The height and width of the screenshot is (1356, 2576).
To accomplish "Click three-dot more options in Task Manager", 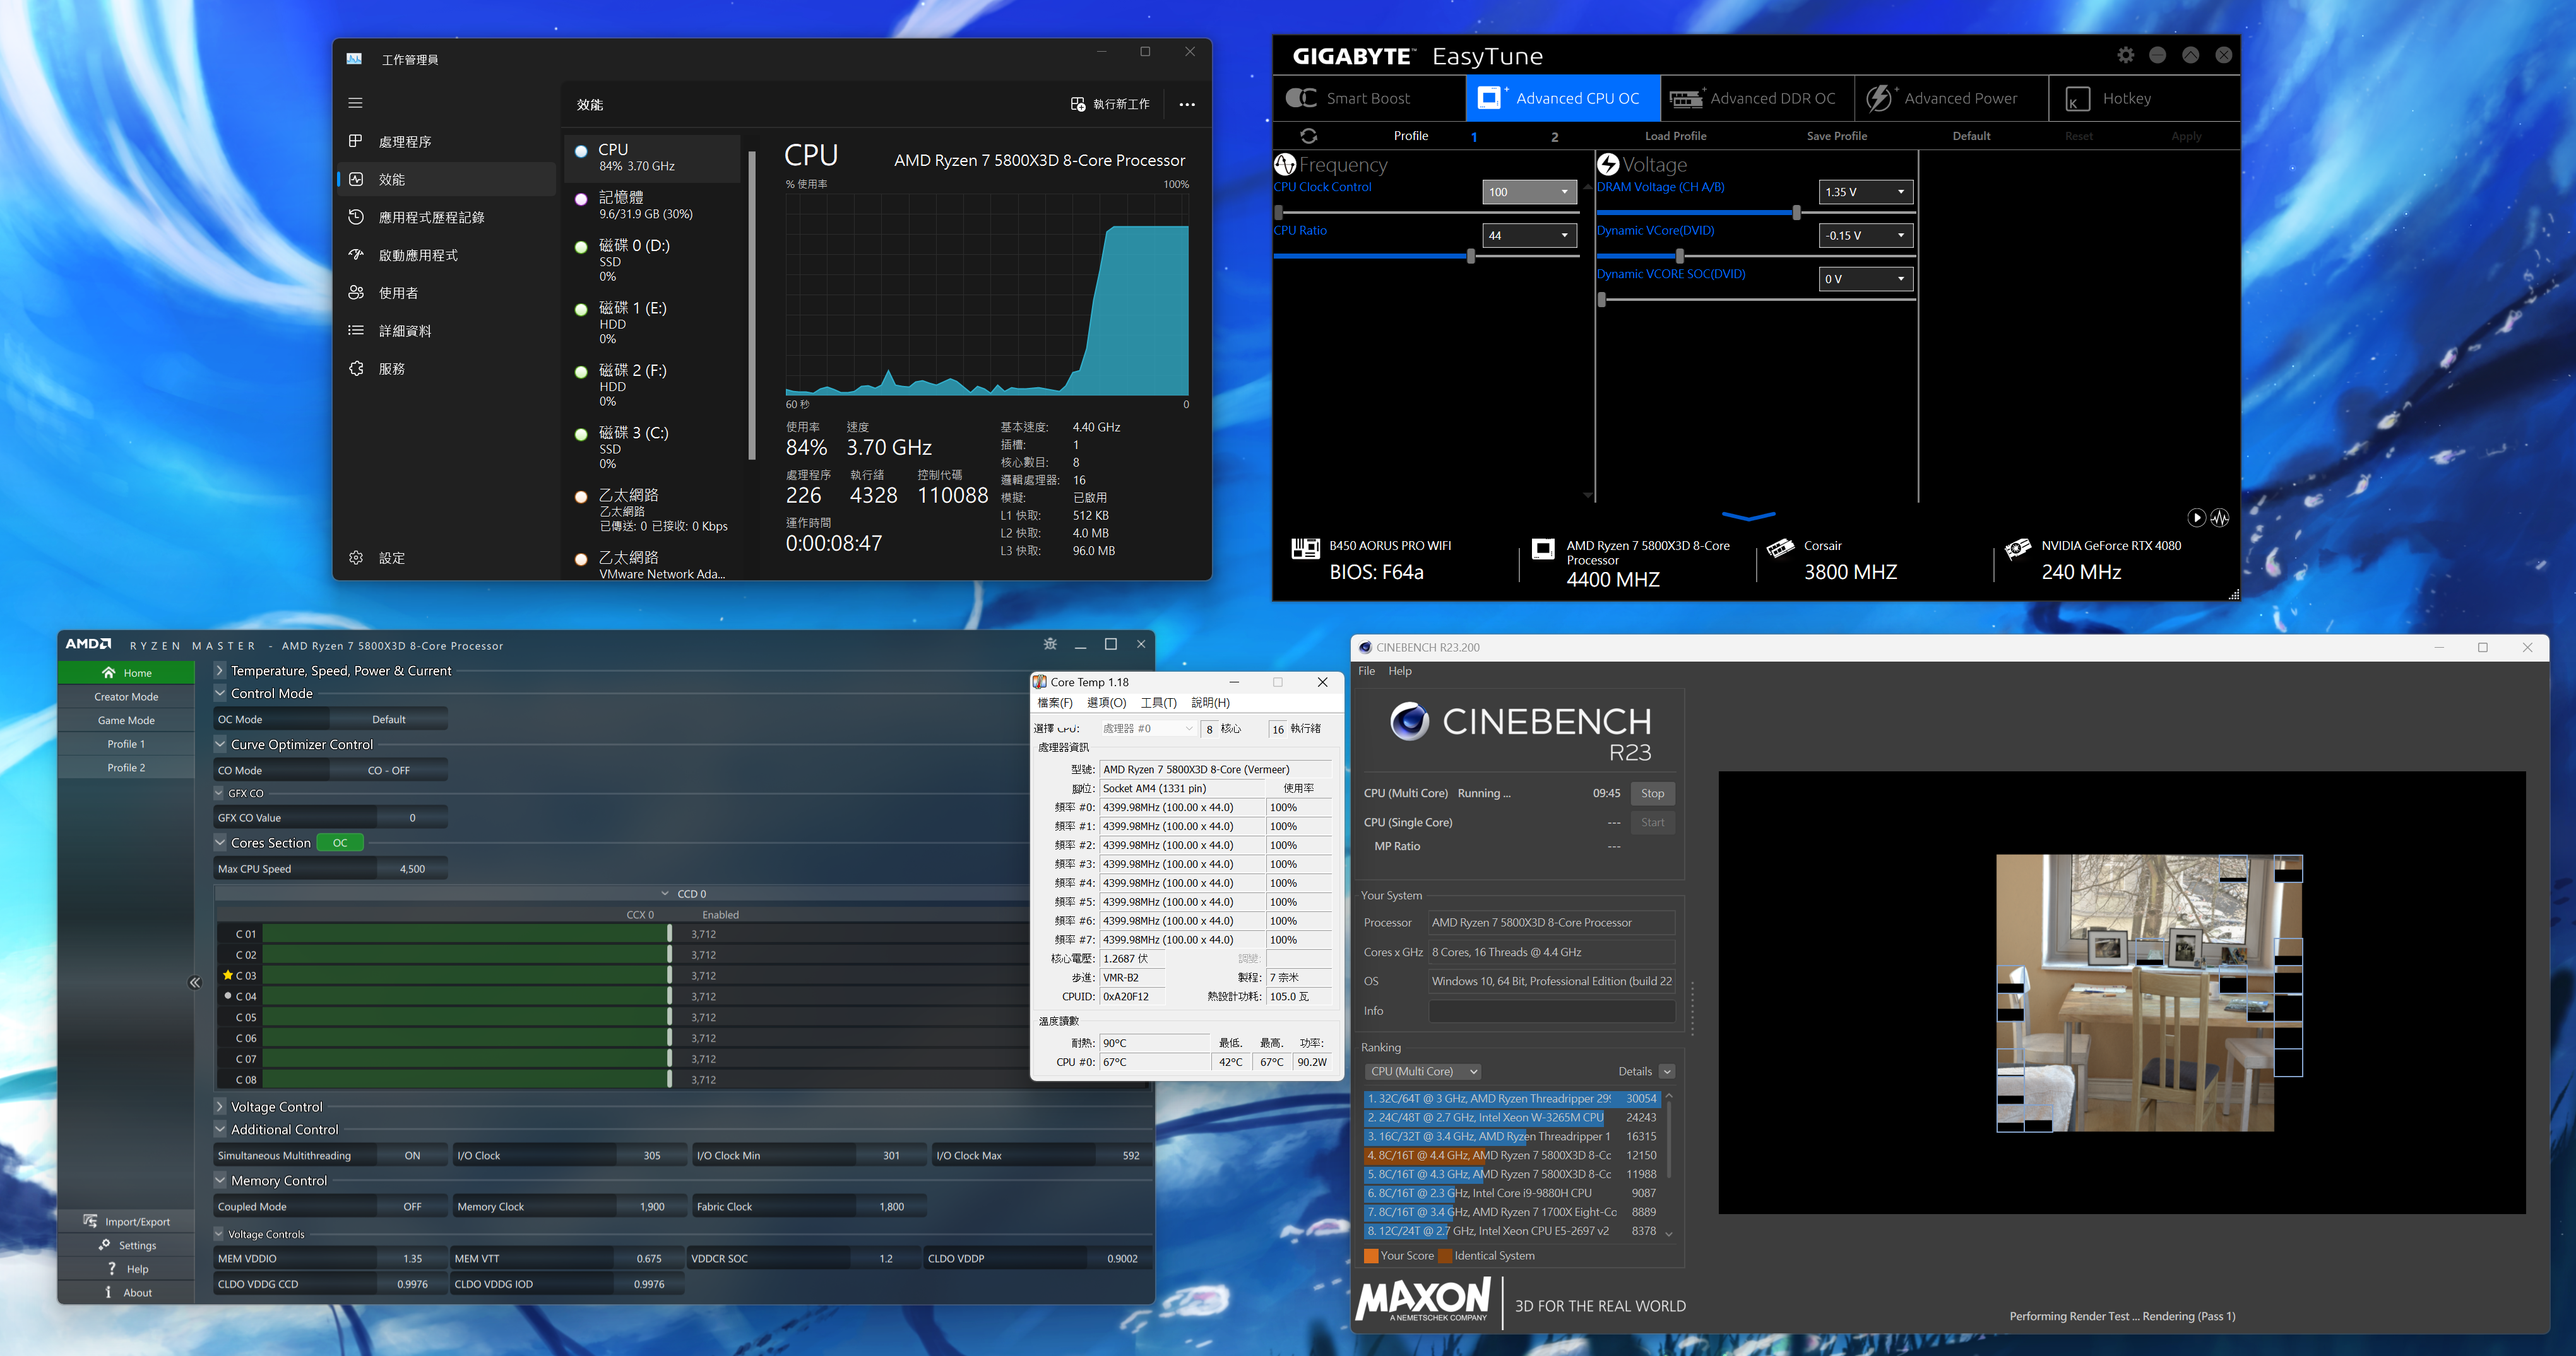I will click(x=1187, y=104).
